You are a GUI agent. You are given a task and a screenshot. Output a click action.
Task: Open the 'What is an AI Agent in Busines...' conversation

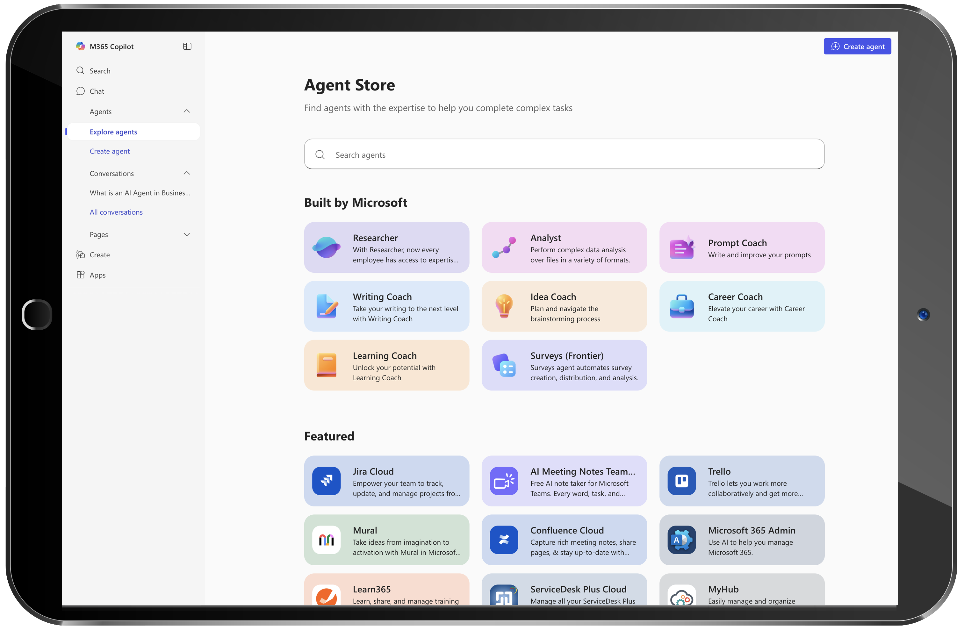tap(140, 193)
